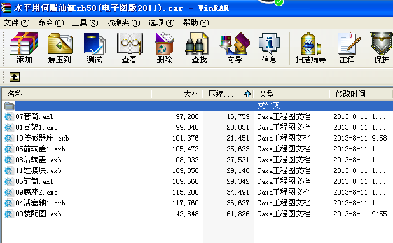Viewport: 393px width, 243px height.
Task: Click the packed size value 61,826
Action: (238, 214)
